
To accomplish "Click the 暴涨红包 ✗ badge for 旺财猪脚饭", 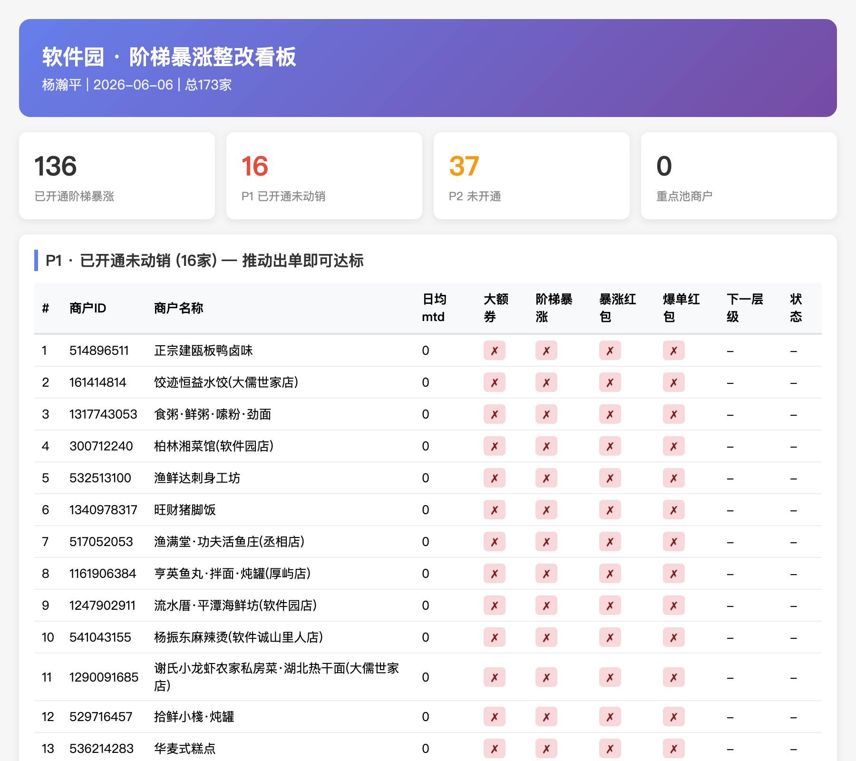I will [610, 510].
